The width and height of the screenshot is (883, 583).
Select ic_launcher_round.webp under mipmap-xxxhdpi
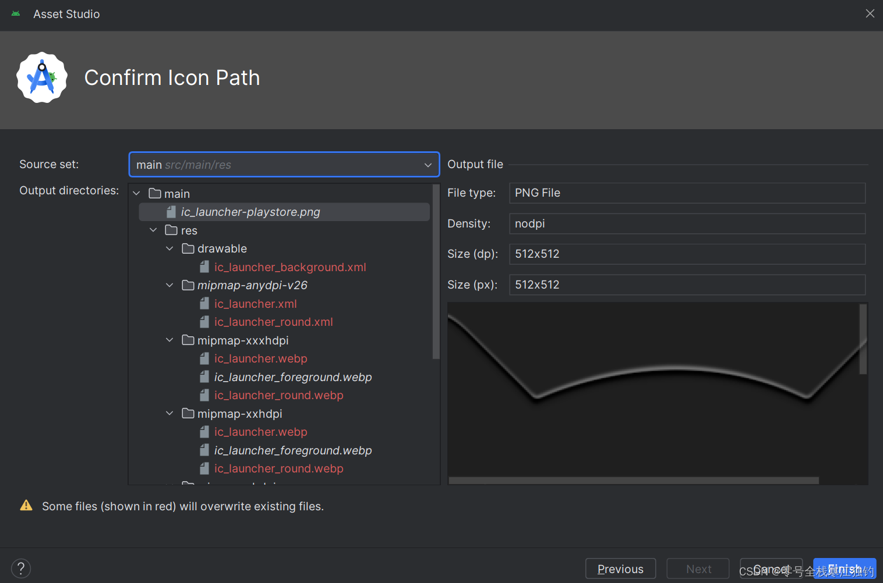[x=278, y=395]
